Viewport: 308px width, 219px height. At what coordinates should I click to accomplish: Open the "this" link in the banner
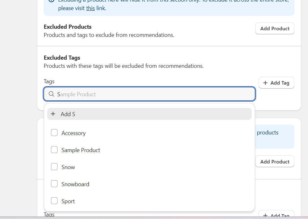[x=90, y=8]
